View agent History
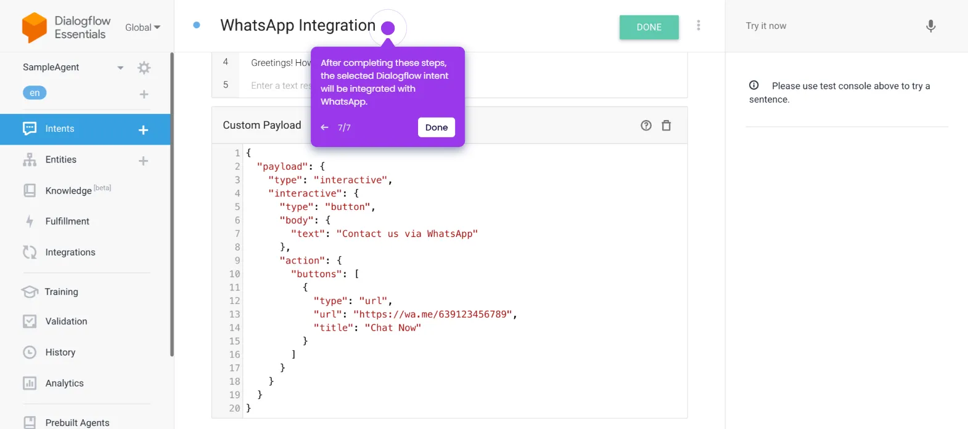 (x=60, y=352)
